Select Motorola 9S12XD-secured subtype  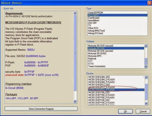click(116, 46)
